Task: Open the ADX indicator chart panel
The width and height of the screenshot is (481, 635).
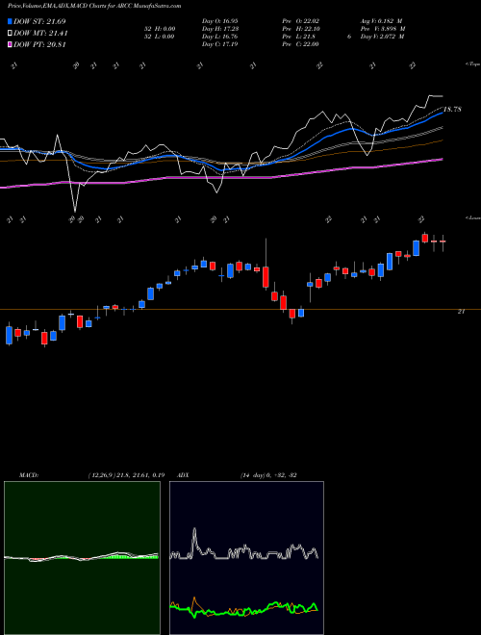Action: [246, 558]
